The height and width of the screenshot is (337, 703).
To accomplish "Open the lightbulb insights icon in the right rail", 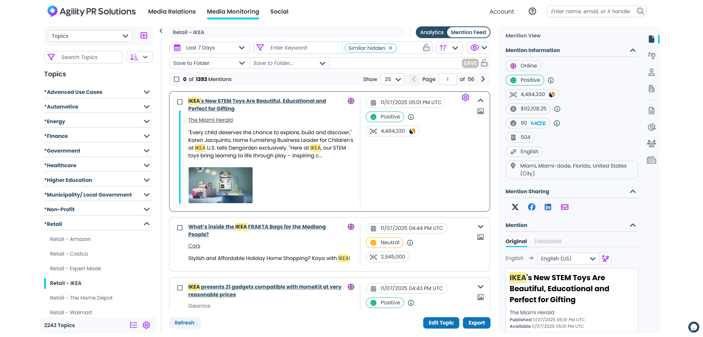I will (652, 55).
